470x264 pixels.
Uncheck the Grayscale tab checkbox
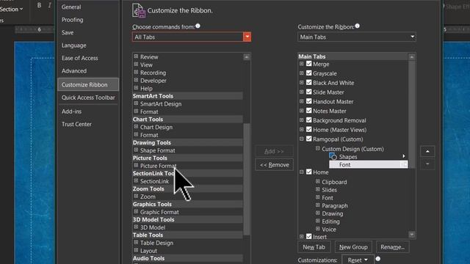(x=309, y=73)
